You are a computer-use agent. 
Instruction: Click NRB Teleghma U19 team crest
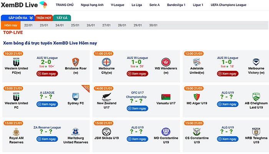pyautogui.click(x=256, y=132)
